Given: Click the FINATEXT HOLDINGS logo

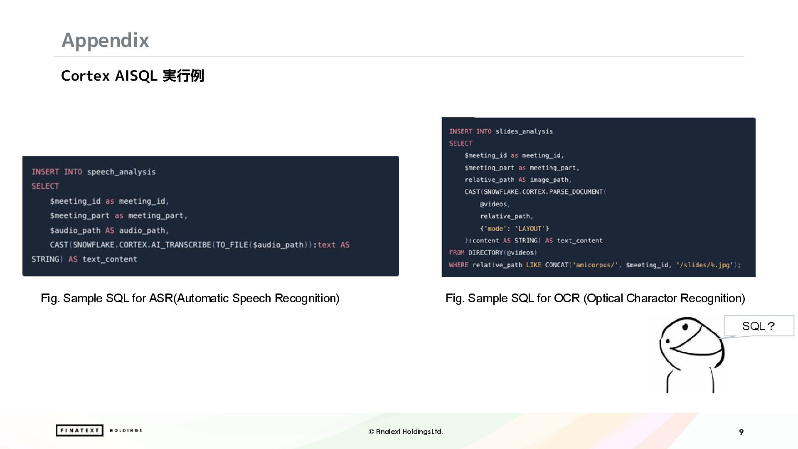Looking at the screenshot, I should (x=99, y=431).
